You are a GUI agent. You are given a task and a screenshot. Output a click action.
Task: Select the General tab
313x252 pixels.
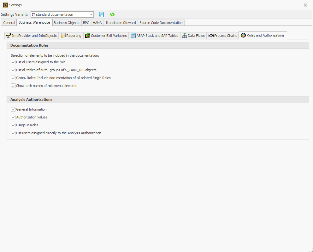(9, 23)
